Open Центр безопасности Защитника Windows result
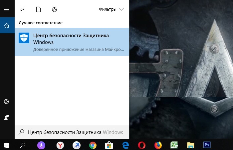This screenshot has width=233, height=150. point(72,42)
